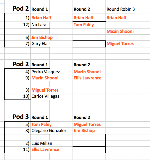The width and height of the screenshot is (150, 160).
Task: Select Mazin Shooni in the Round Robin 3 column
Action: pos(120,31)
